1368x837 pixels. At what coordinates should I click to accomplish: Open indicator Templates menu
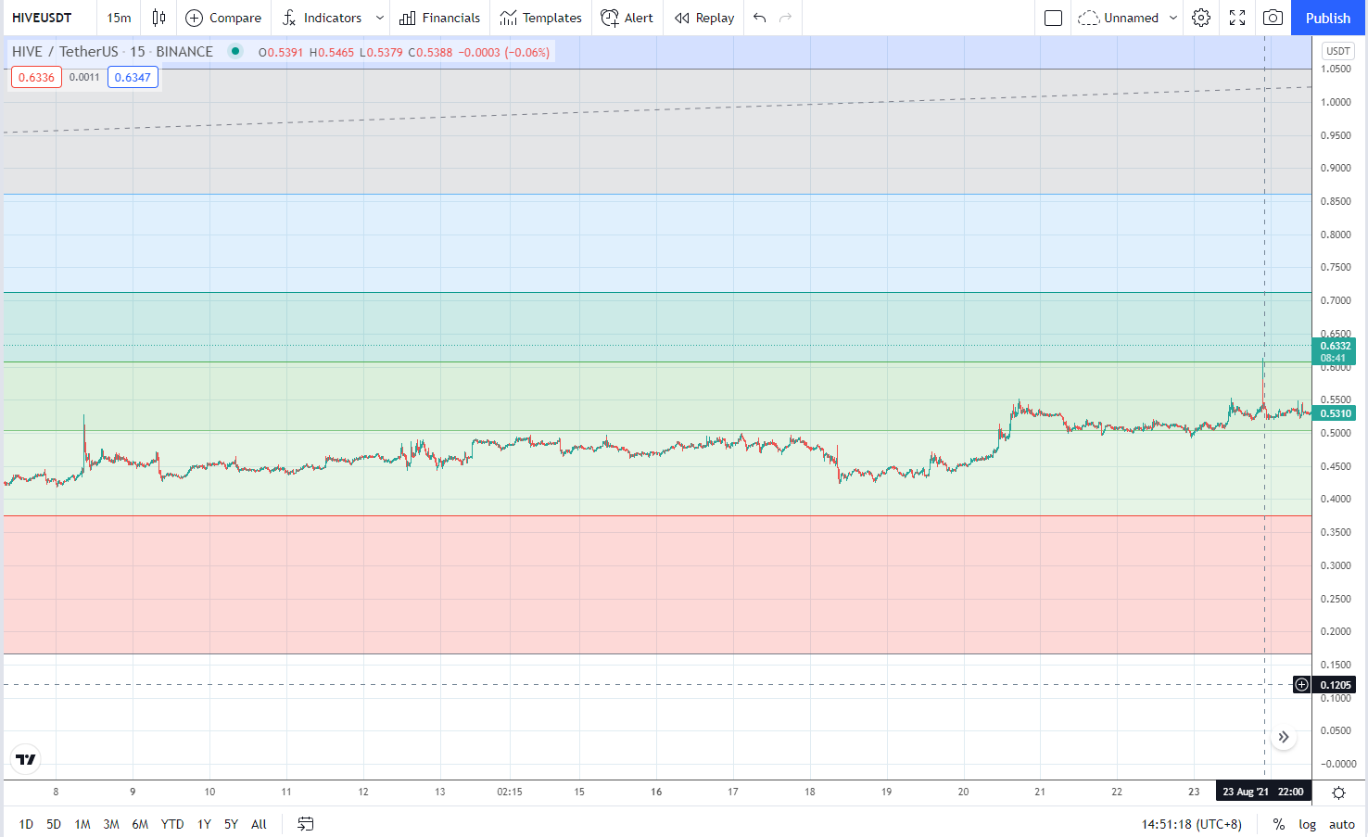point(540,18)
